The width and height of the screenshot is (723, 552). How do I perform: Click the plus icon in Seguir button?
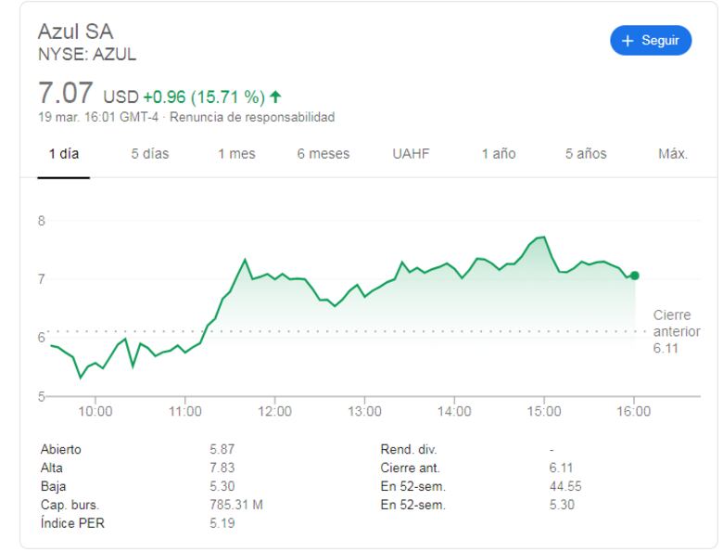(628, 41)
